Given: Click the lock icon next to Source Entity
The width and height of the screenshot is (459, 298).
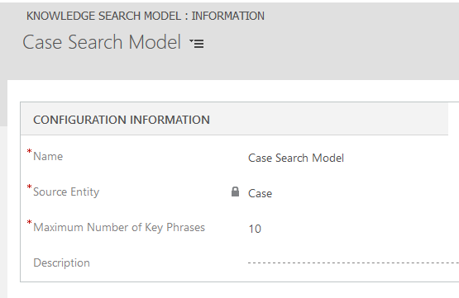Looking at the screenshot, I should (x=235, y=192).
